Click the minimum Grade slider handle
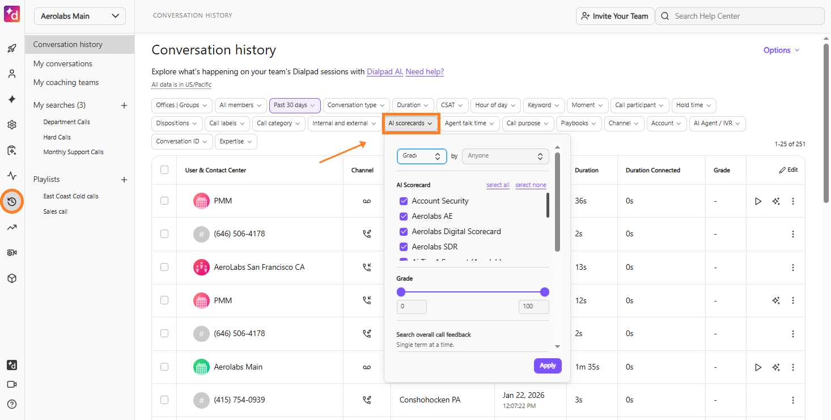Screen dimensions: 831x420 tap(401, 292)
